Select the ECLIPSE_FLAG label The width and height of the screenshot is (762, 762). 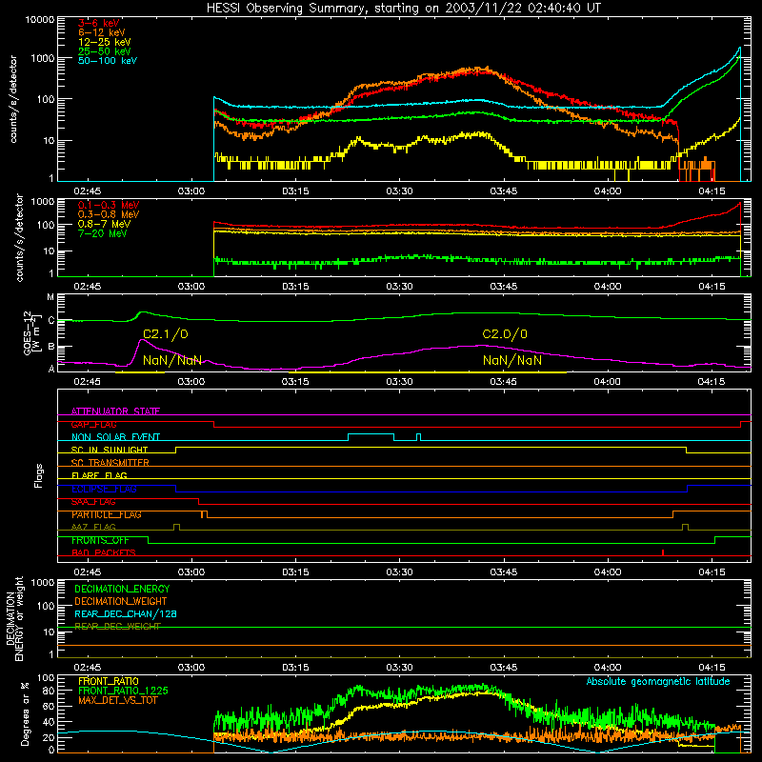click(104, 489)
